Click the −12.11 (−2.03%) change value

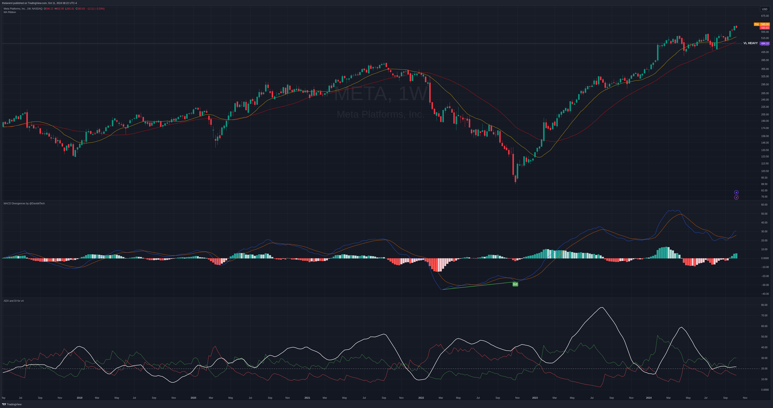(95, 8)
